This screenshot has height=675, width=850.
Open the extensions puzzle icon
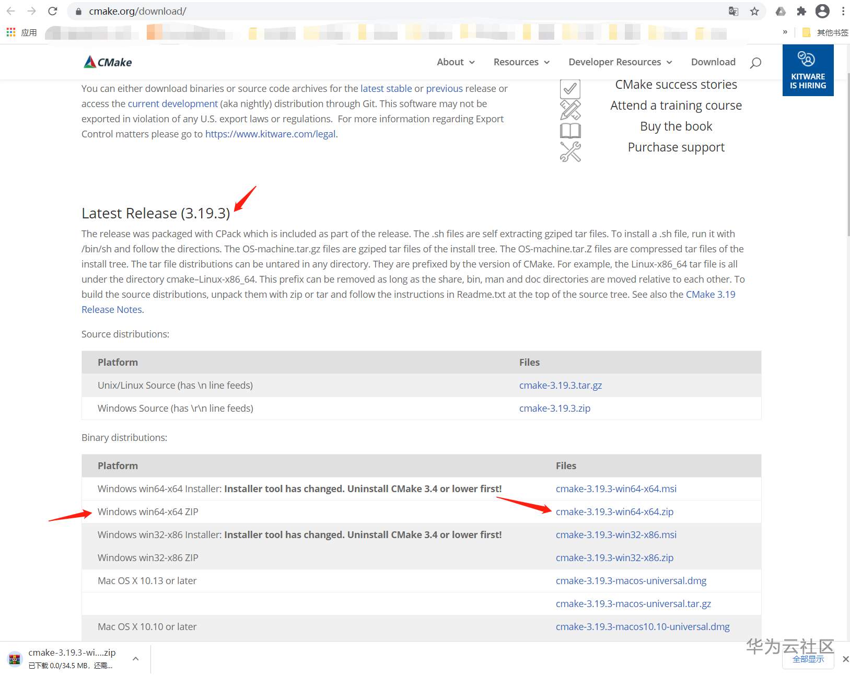(x=801, y=11)
